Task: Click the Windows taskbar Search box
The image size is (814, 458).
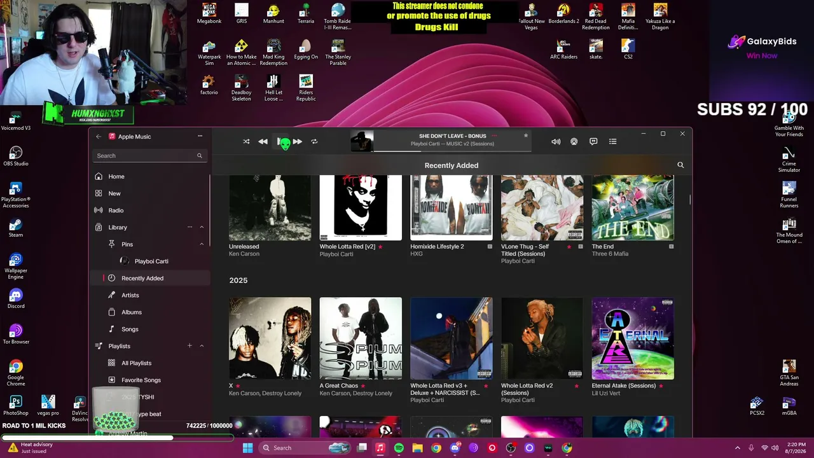Action: point(305,448)
